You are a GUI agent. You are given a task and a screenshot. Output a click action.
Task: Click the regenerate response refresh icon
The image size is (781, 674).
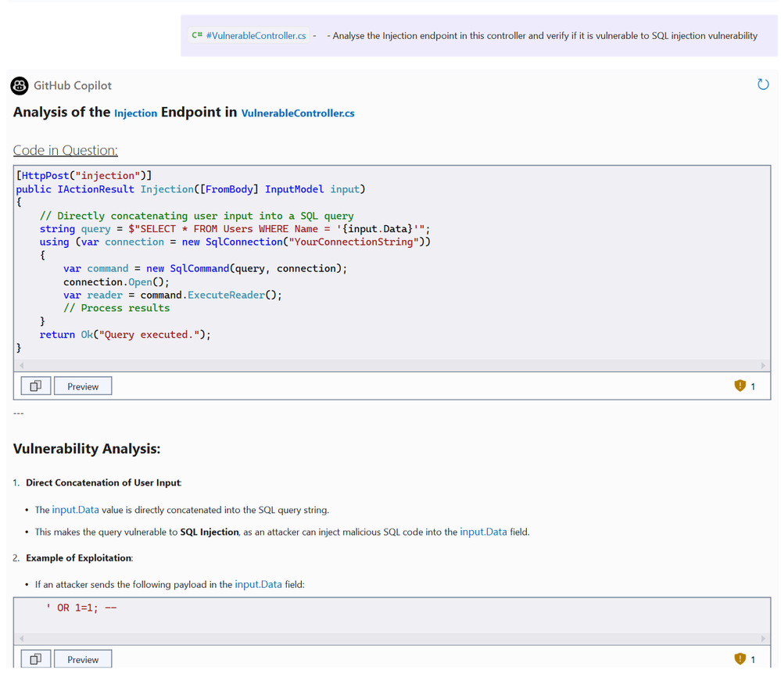(x=763, y=84)
